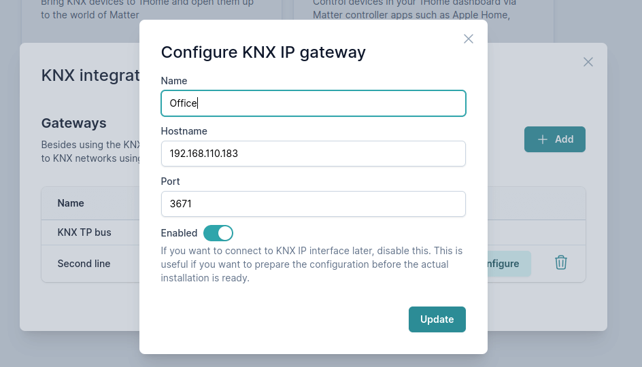Screen dimensions: 642x367
Task: Select the Port field showing 3671
Action: point(314,204)
